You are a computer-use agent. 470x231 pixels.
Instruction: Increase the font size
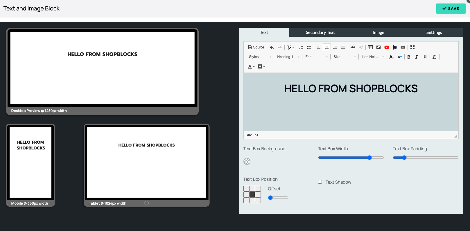(x=392, y=57)
